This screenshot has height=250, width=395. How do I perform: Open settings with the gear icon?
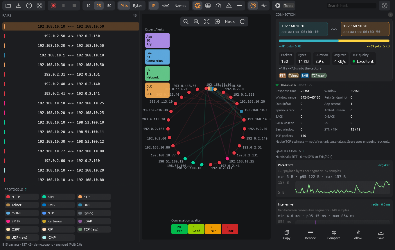[x=278, y=6]
